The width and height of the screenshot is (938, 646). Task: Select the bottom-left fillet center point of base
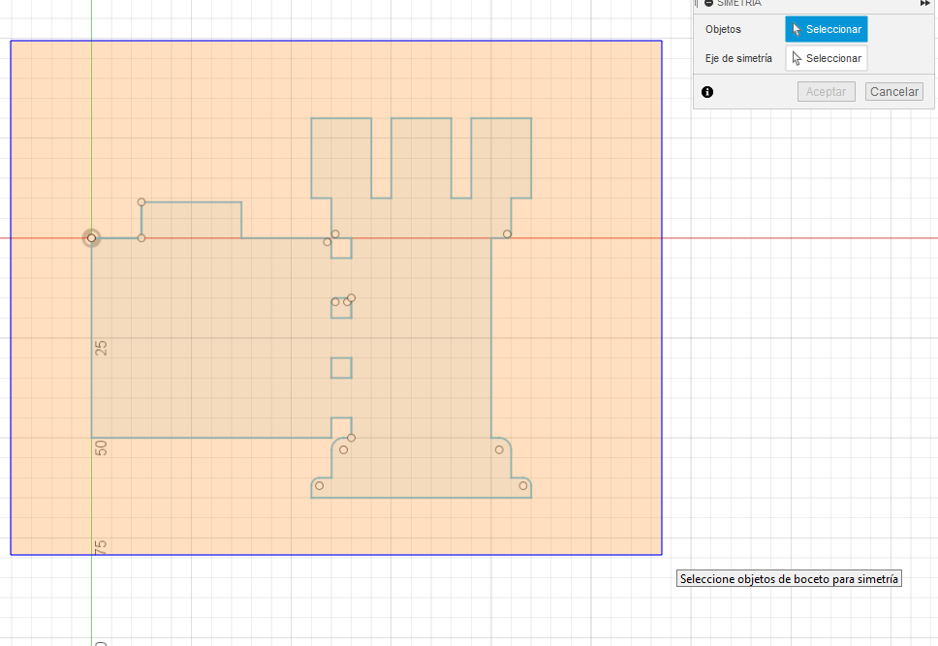320,485
